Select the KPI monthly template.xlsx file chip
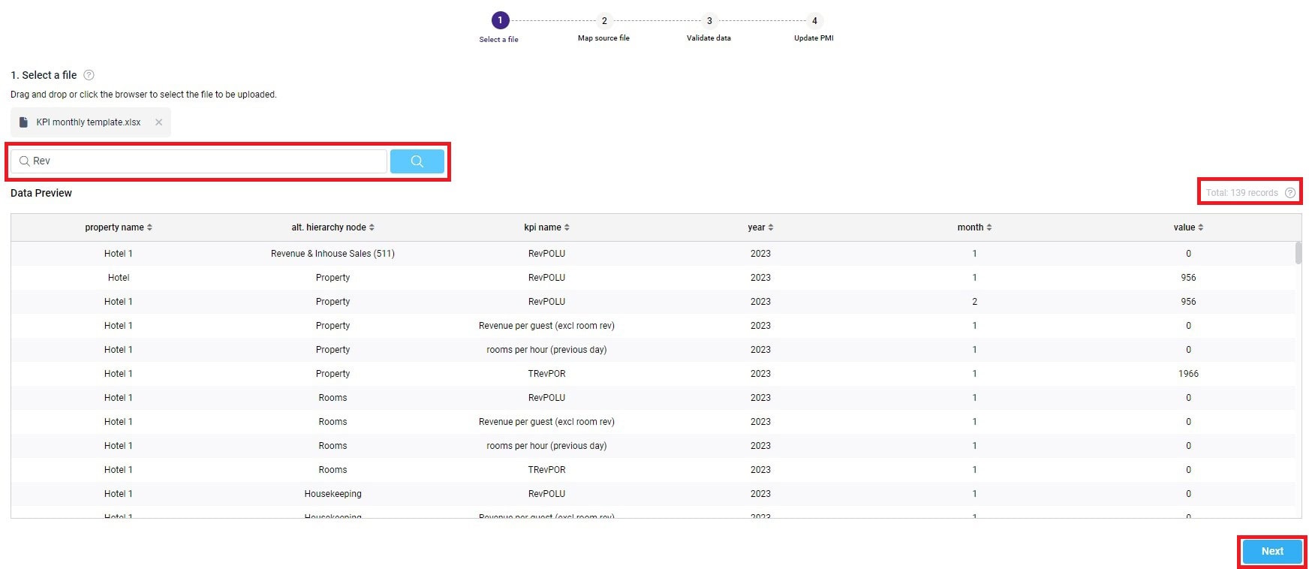The width and height of the screenshot is (1309, 569). (91, 122)
